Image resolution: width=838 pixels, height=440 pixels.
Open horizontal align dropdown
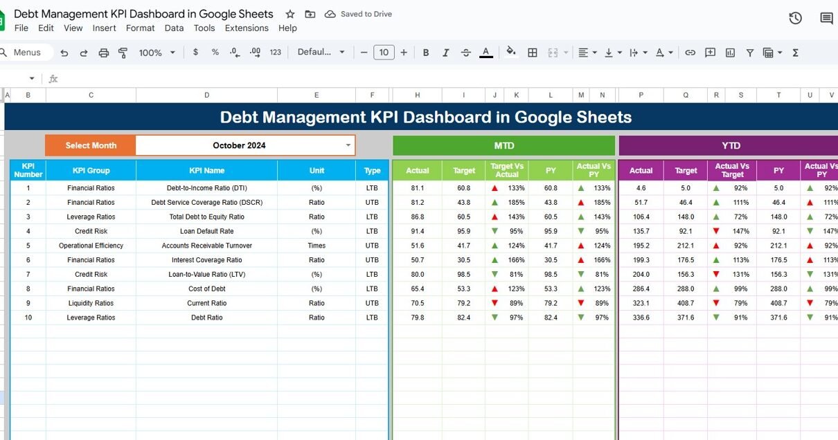(587, 53)
